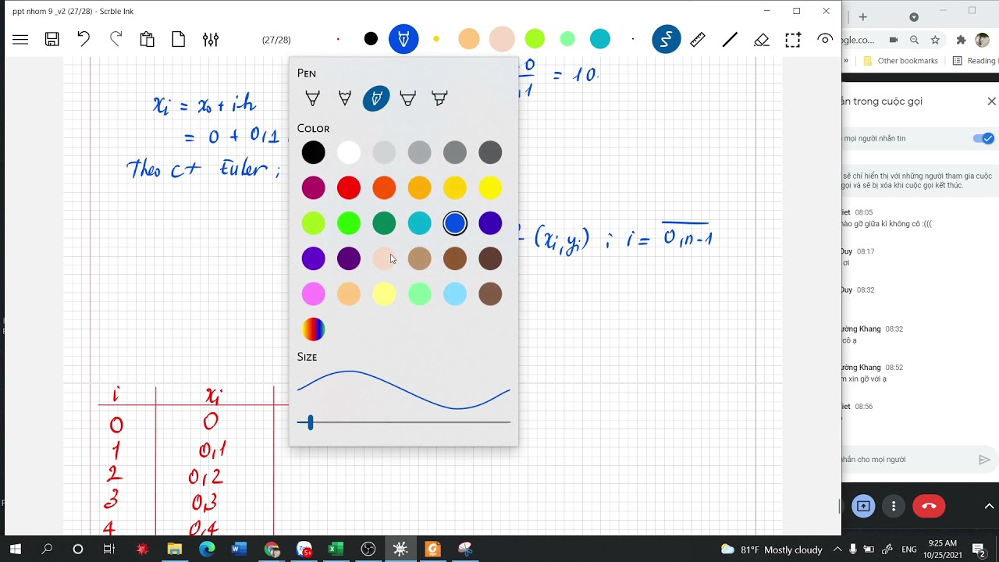Bookmark this page with star icon
This screenshot has height=562, width=999.
[935, 40]
